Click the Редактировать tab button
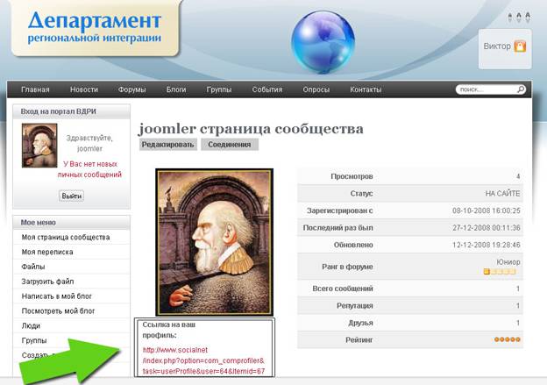 (x=167, y=145)
